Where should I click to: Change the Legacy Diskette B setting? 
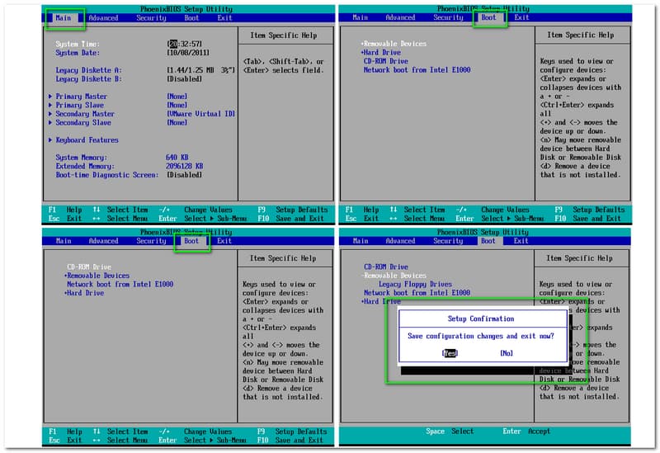coord(185,79)
